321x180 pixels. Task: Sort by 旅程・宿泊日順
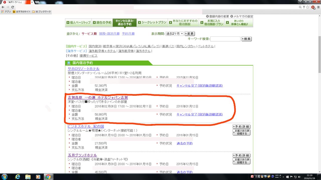(109, 33)
